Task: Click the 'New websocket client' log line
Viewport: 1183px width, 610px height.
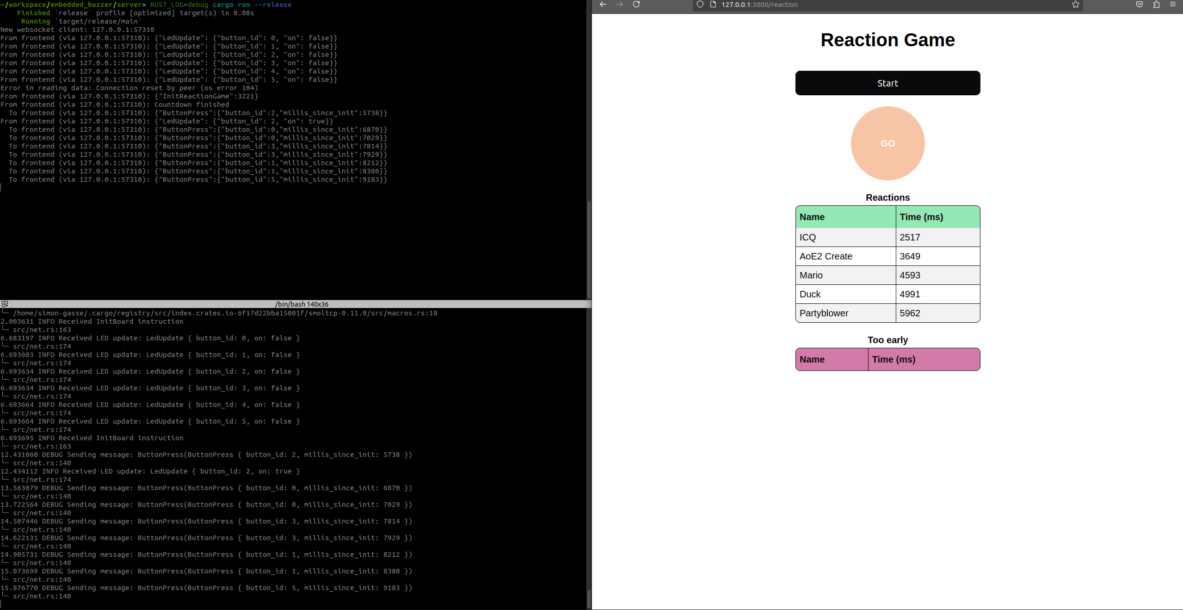Action: 77,30
